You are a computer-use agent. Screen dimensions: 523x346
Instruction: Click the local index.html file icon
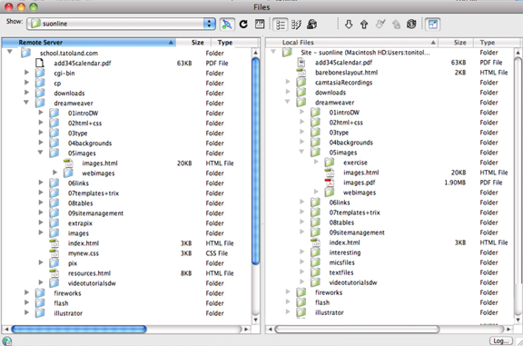tap(315, 242)
